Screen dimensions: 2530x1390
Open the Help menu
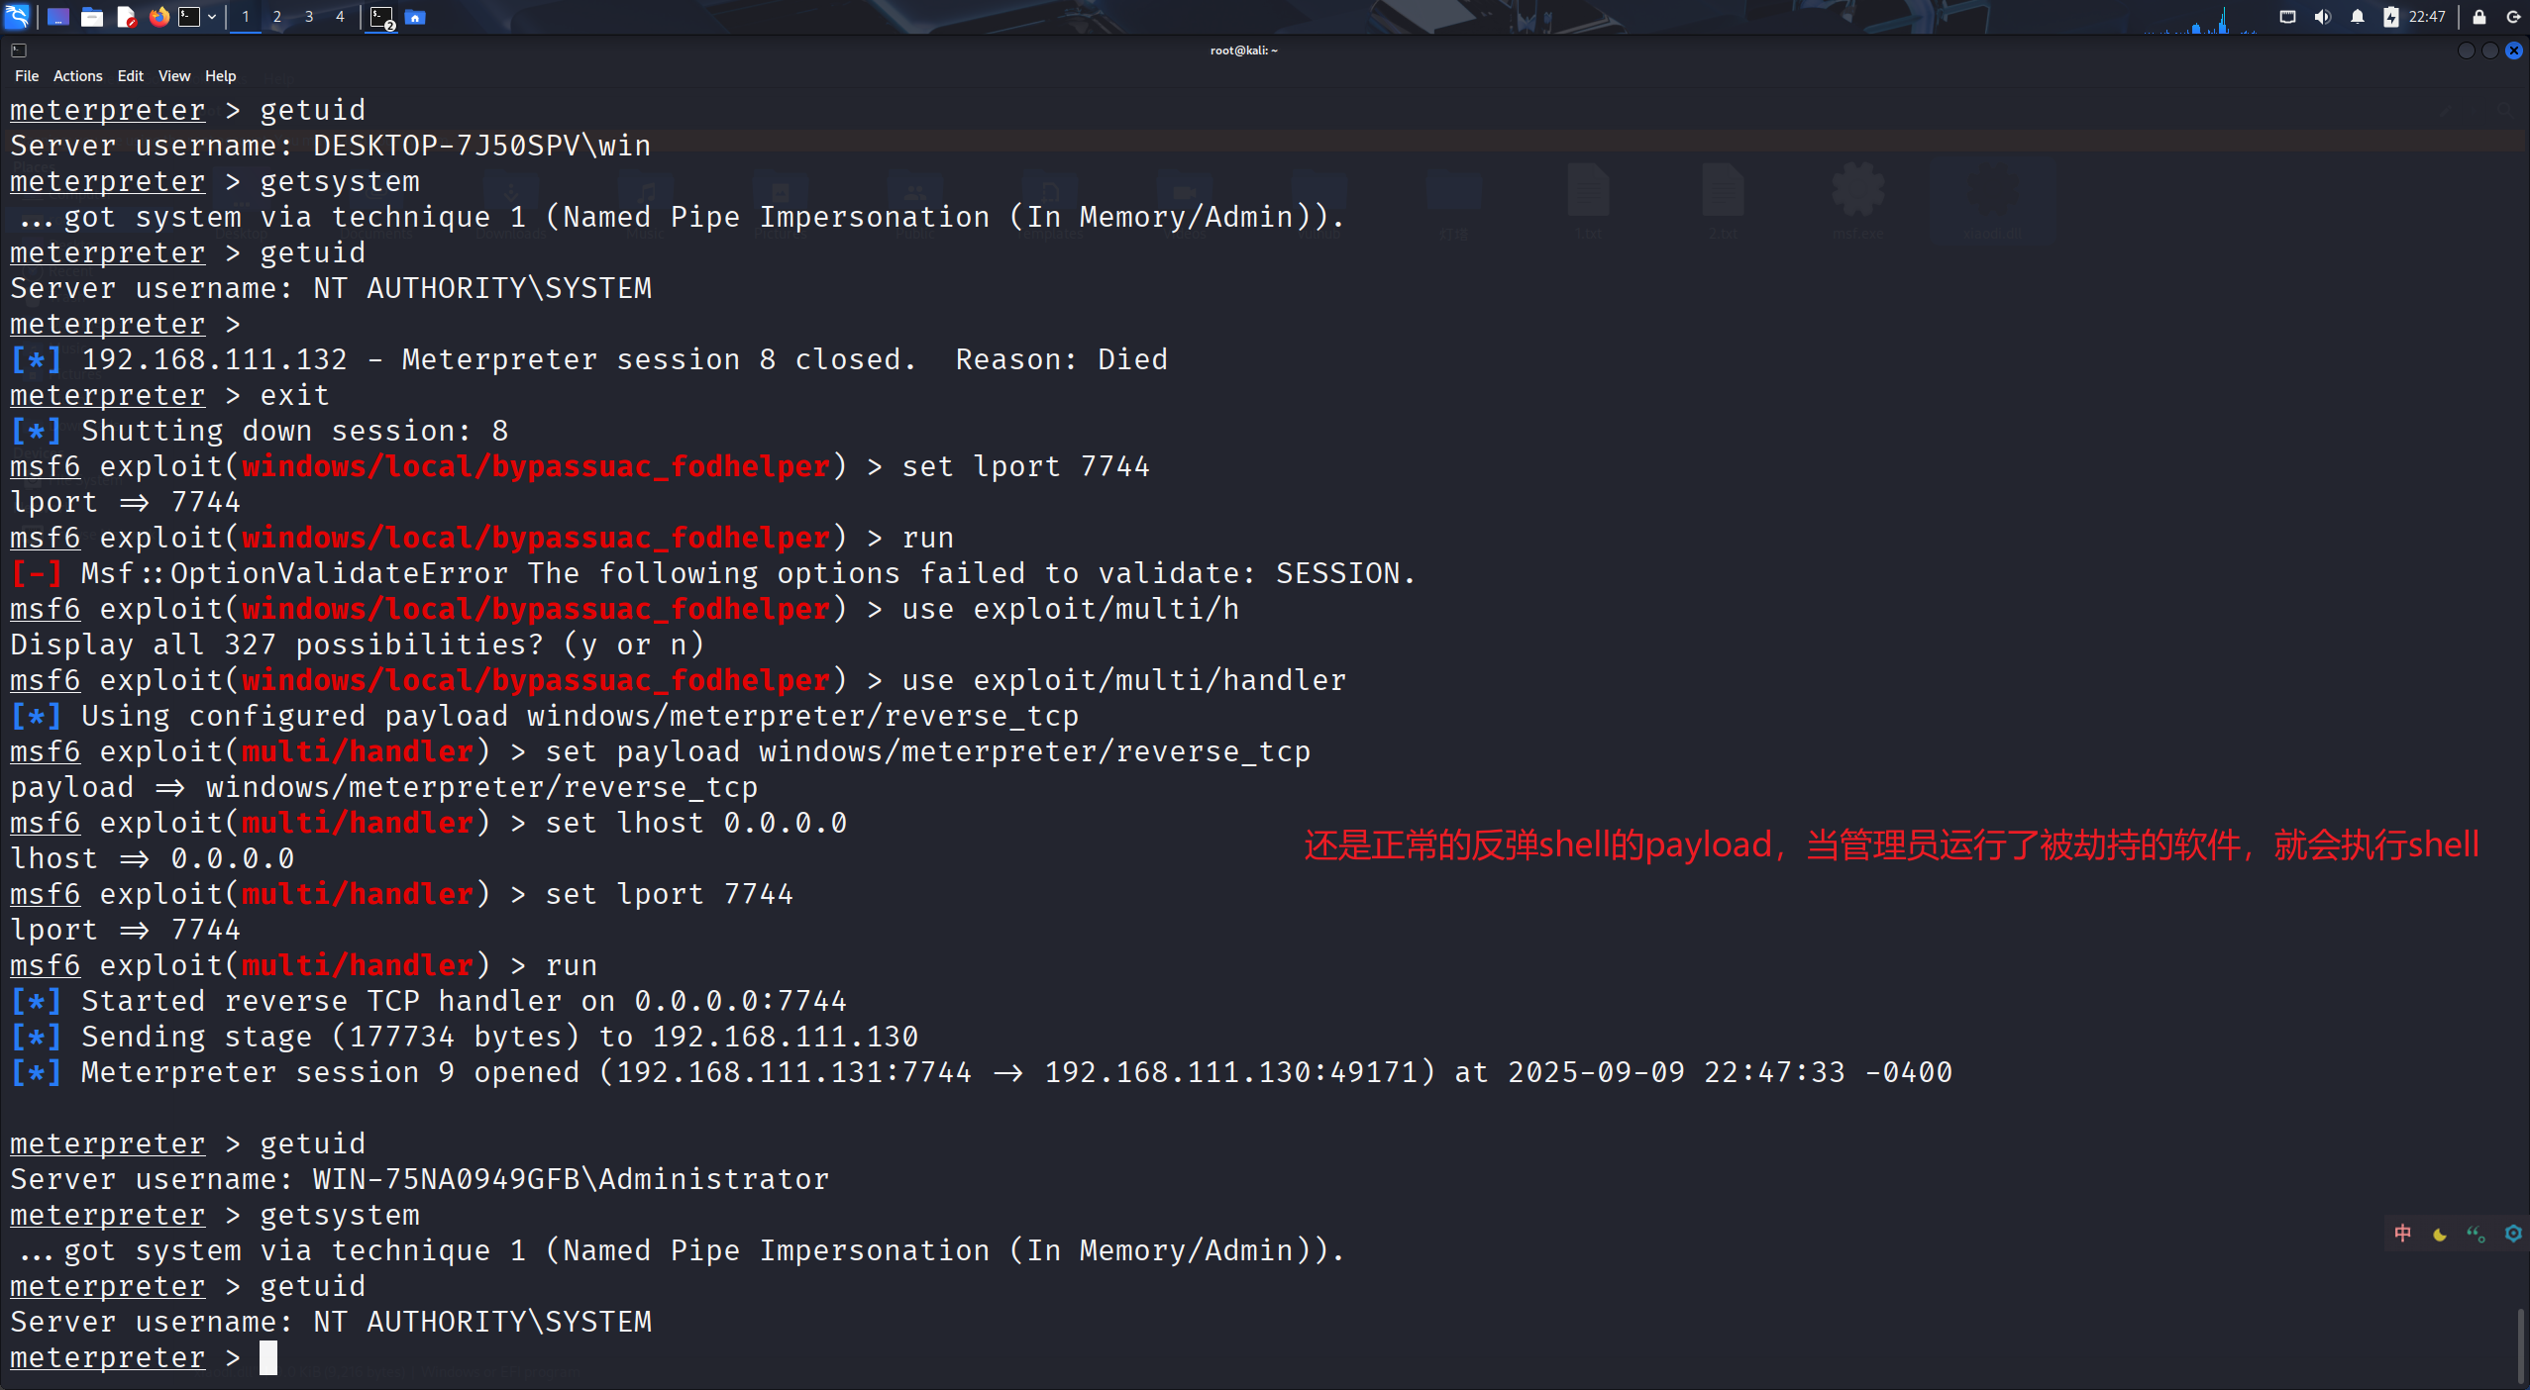220,76
